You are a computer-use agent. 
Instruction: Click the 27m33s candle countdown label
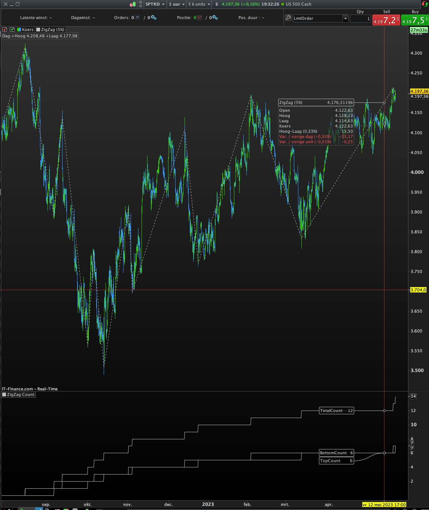click(x=419, y=30)
